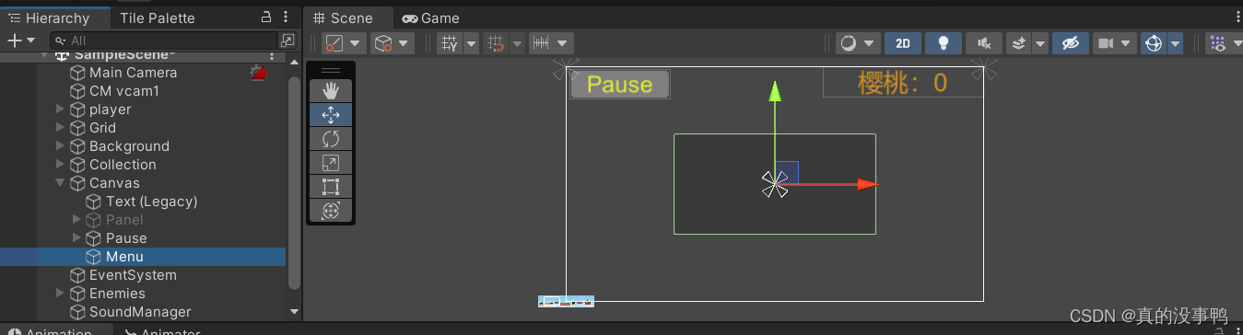Toggle the 2D scene view mode

903,43
